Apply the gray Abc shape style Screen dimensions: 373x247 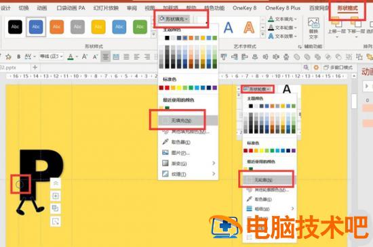77,27
